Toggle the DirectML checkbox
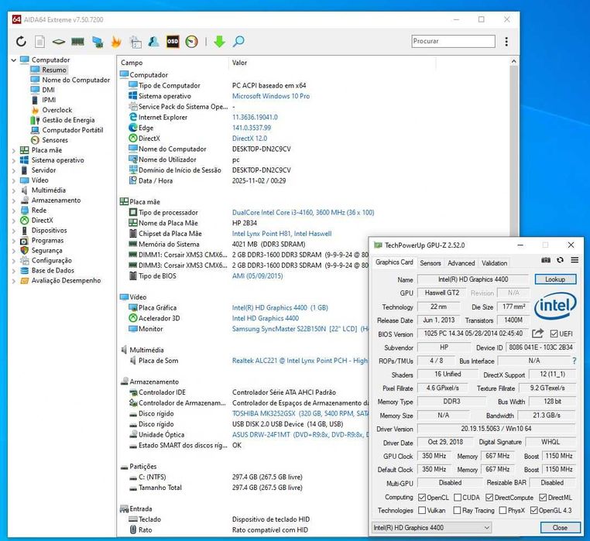Image resolution: width=590 pixels, height=541 pixels. 543,498
